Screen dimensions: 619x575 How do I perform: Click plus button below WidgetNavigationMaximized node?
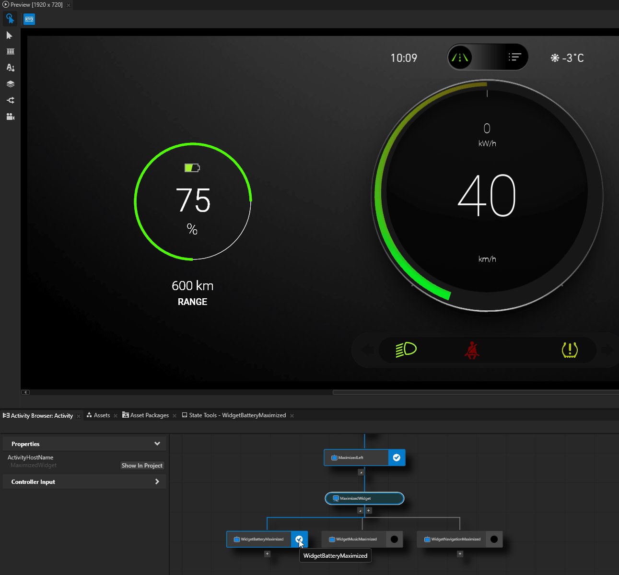(460, 554)
